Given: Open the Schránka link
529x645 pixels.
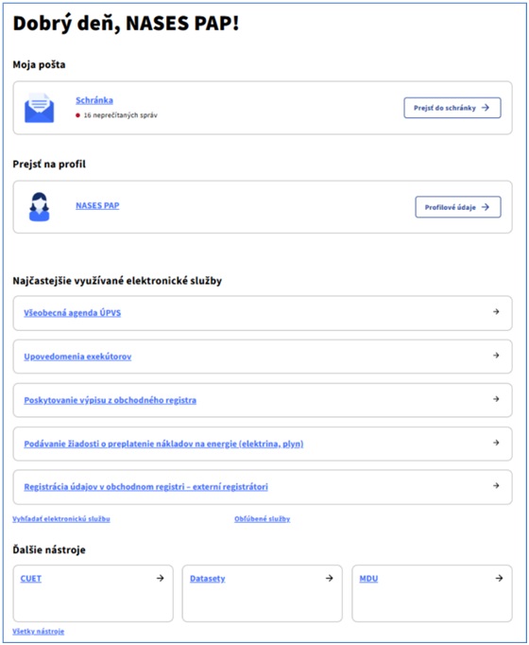Looking at the screenshot, I should point(94,100).
